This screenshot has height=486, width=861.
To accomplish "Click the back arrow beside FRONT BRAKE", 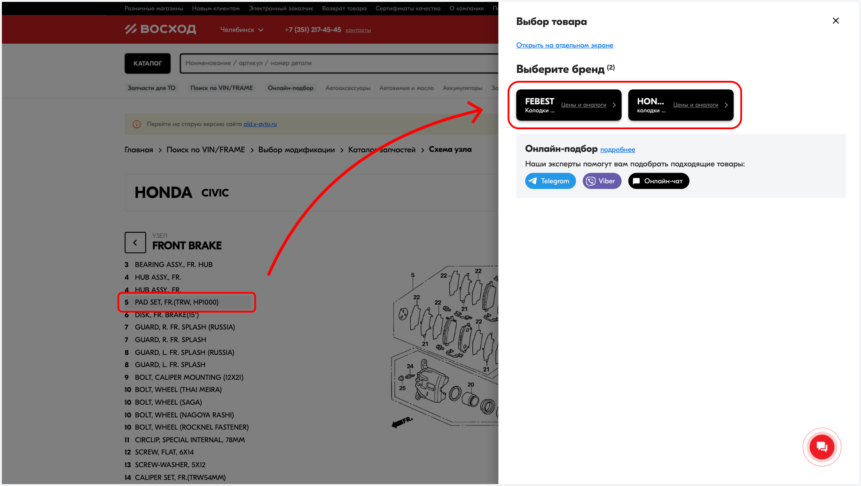I will [135, 243].
